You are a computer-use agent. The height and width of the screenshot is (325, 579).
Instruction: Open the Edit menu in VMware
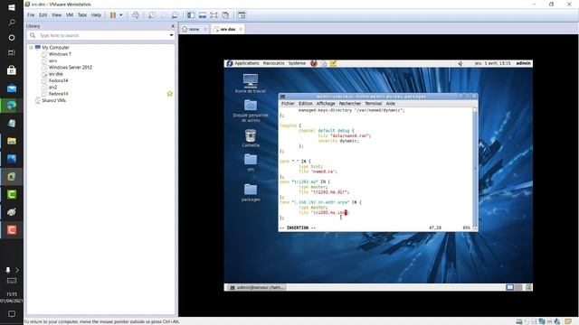pos(43,15)
